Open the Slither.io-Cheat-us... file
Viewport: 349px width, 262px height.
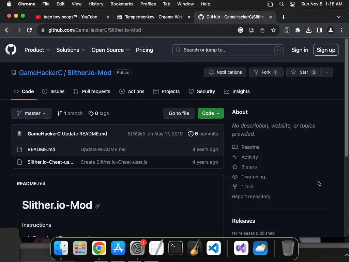tap(50, 162)
